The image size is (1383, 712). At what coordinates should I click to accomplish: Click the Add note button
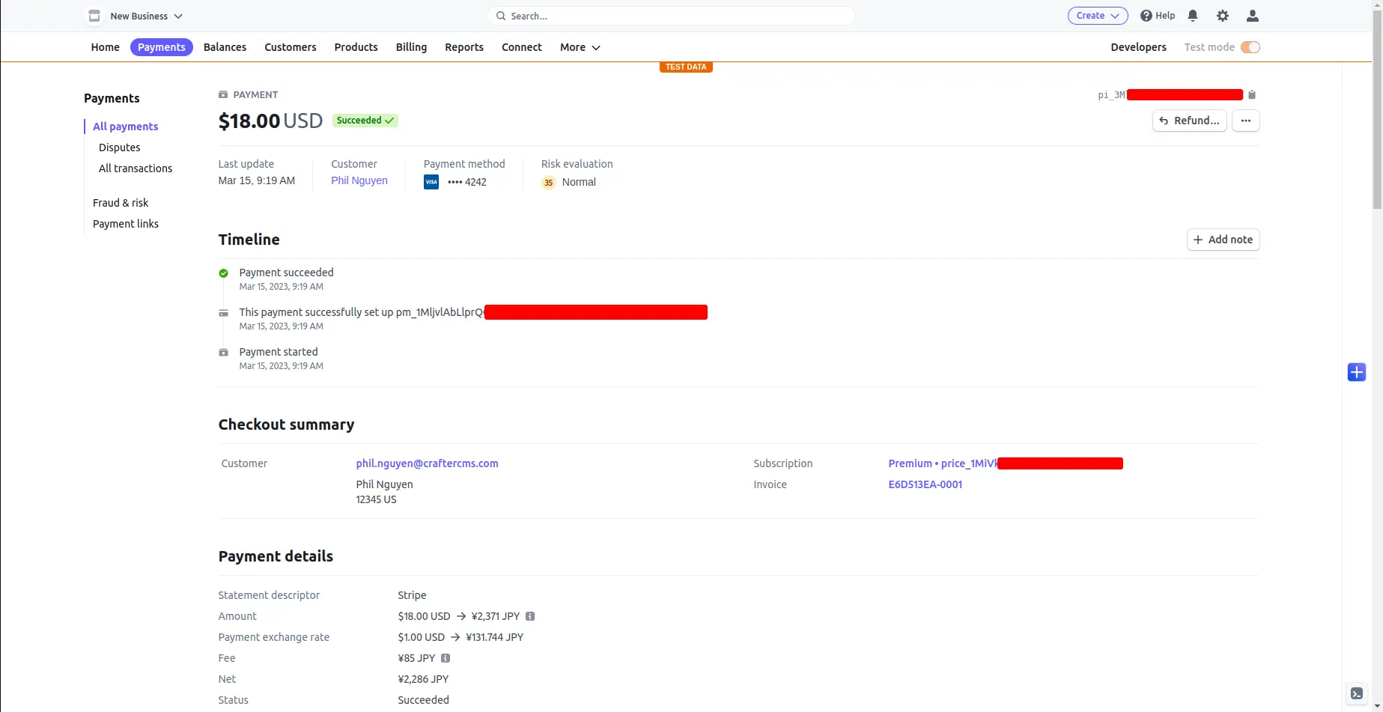pyautogui.click(x=1223, y=240)
